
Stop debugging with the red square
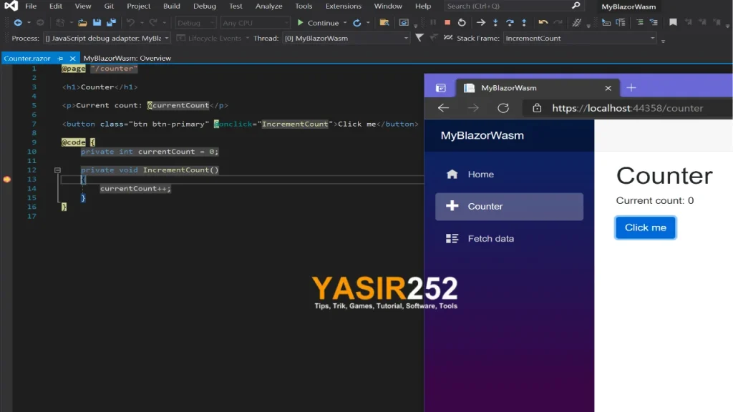click(x=447, y=22)
